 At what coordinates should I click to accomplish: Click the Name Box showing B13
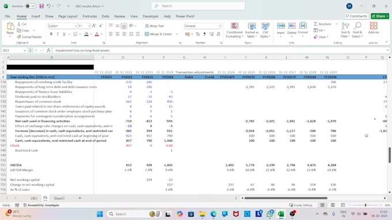[x=14, y=51]
